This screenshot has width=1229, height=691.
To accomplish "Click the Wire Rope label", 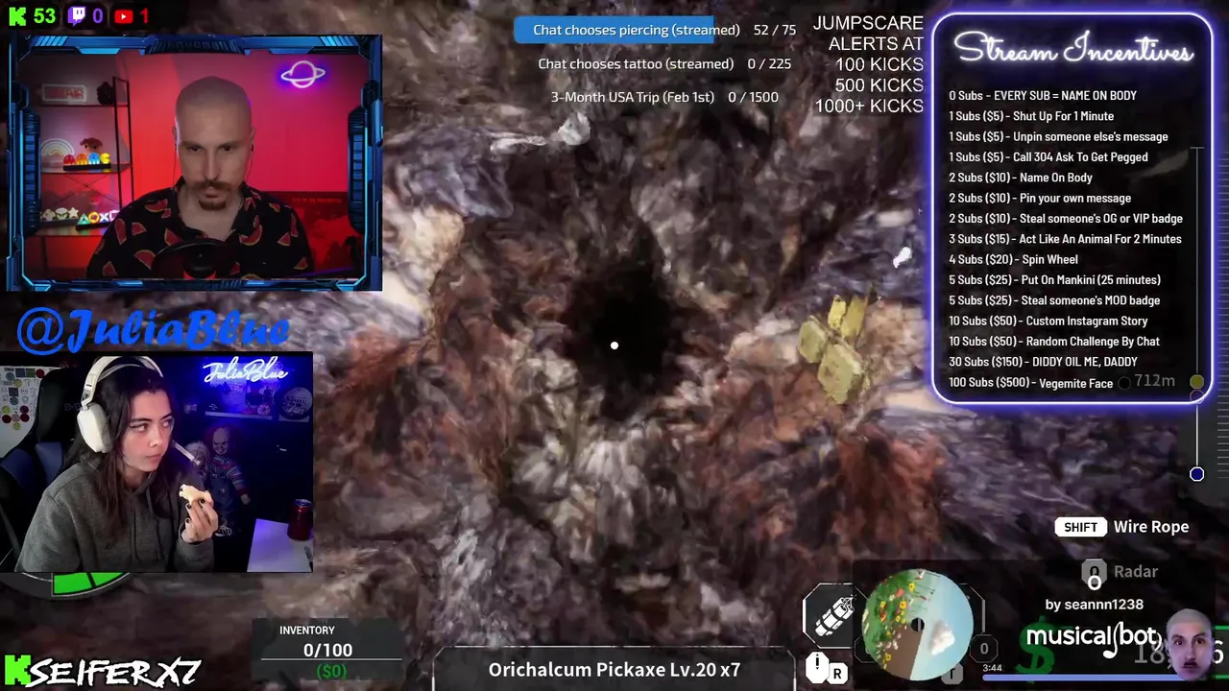I will 1150,527.
